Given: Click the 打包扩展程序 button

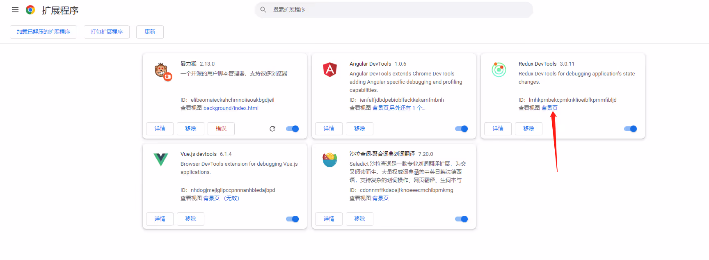Looking at the screenshot, I should tap(107, 32).
